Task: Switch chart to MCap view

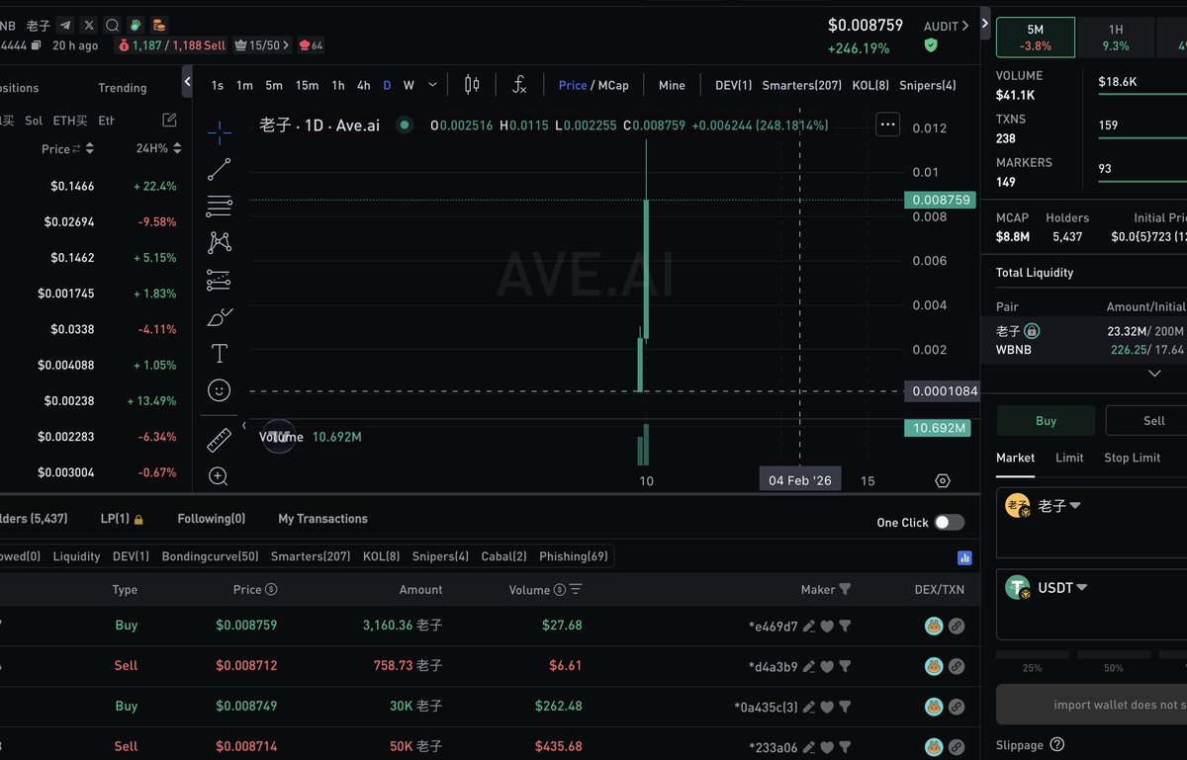Action: (612, 85)
